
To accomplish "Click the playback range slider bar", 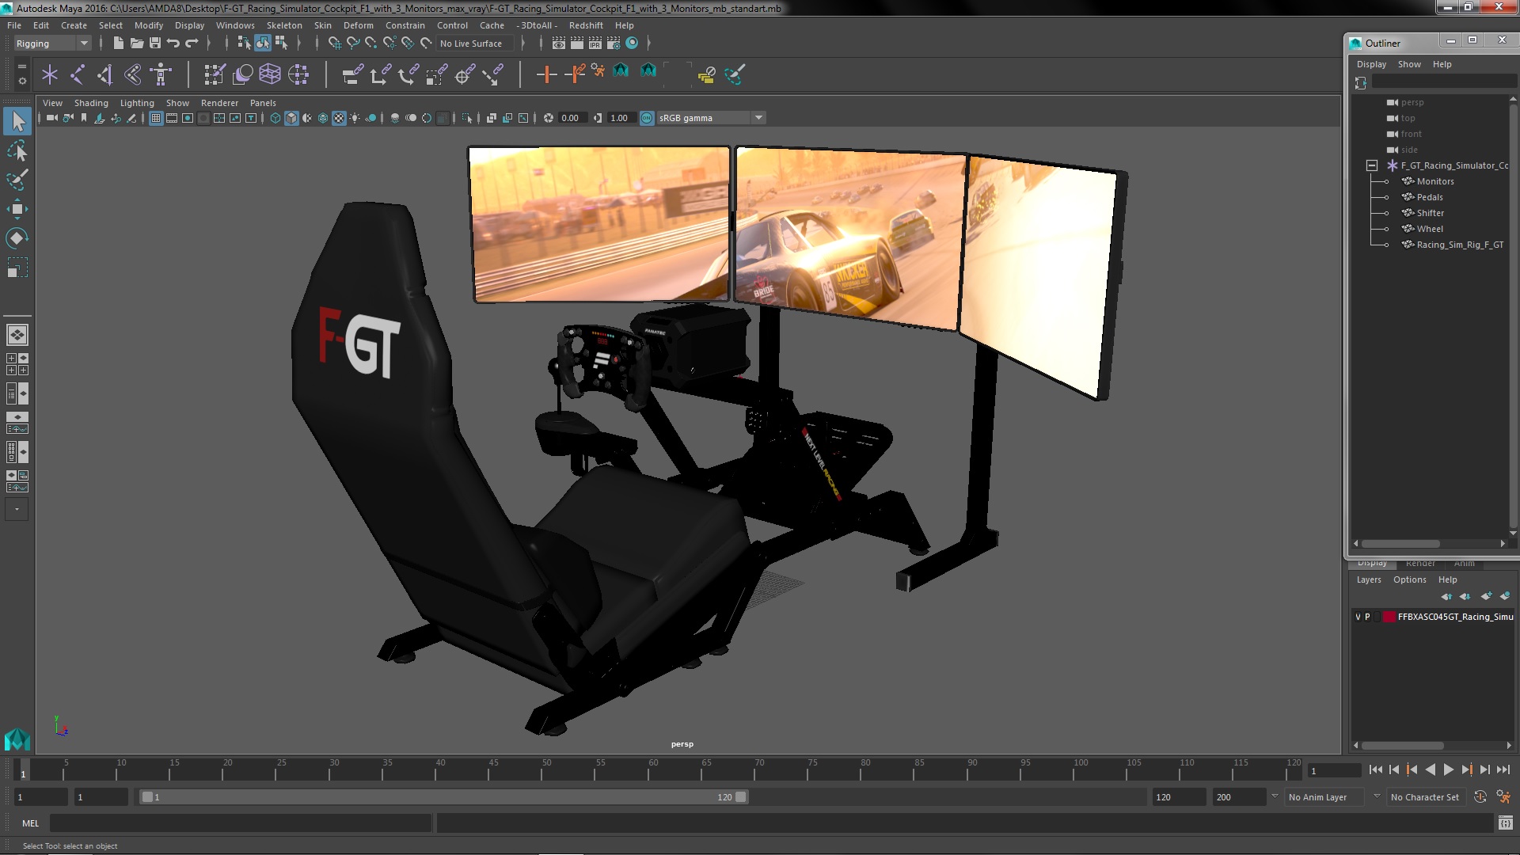I will (x=443, y=797).
